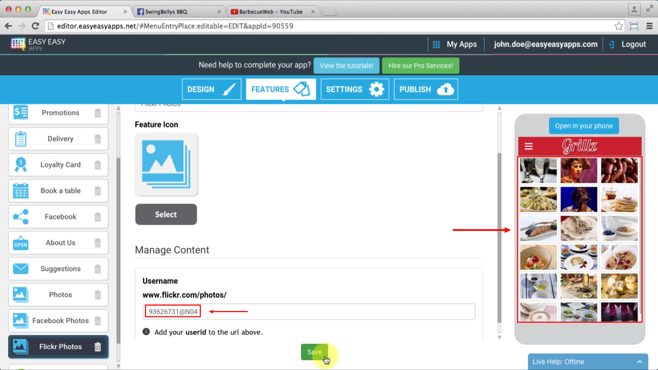Click the Book a table sidebar icon

click(x=20, y=190)
